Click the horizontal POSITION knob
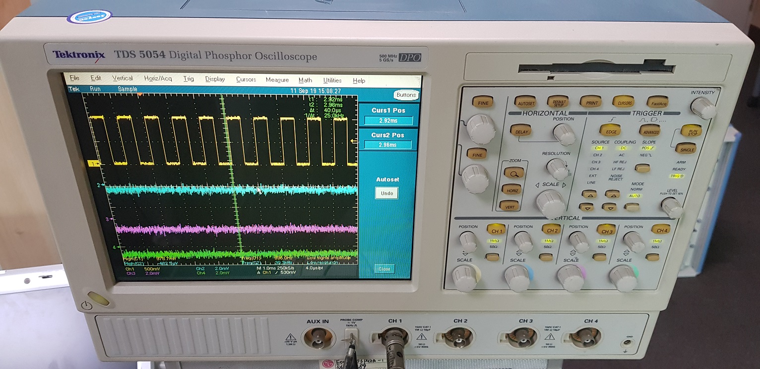Image resolution: width=760 pixels, height=369 pixels. tap(564, 134)
